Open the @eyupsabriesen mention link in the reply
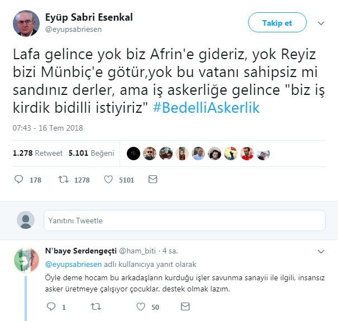This screenshot has height=321, width=338. (73, 264)
